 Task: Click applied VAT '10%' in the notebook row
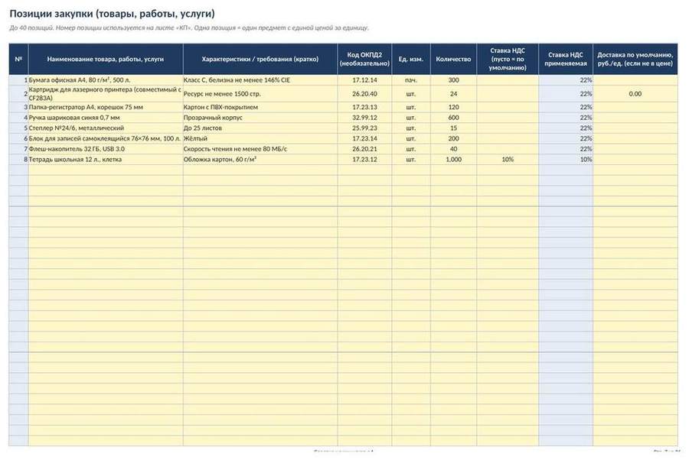point(566,160)
